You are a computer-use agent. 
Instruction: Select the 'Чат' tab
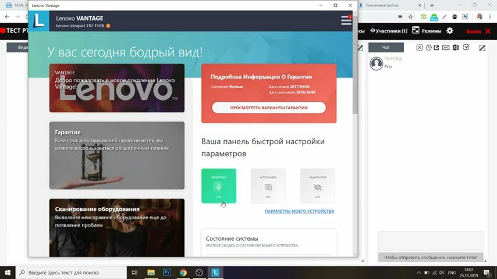pos(386,47)
